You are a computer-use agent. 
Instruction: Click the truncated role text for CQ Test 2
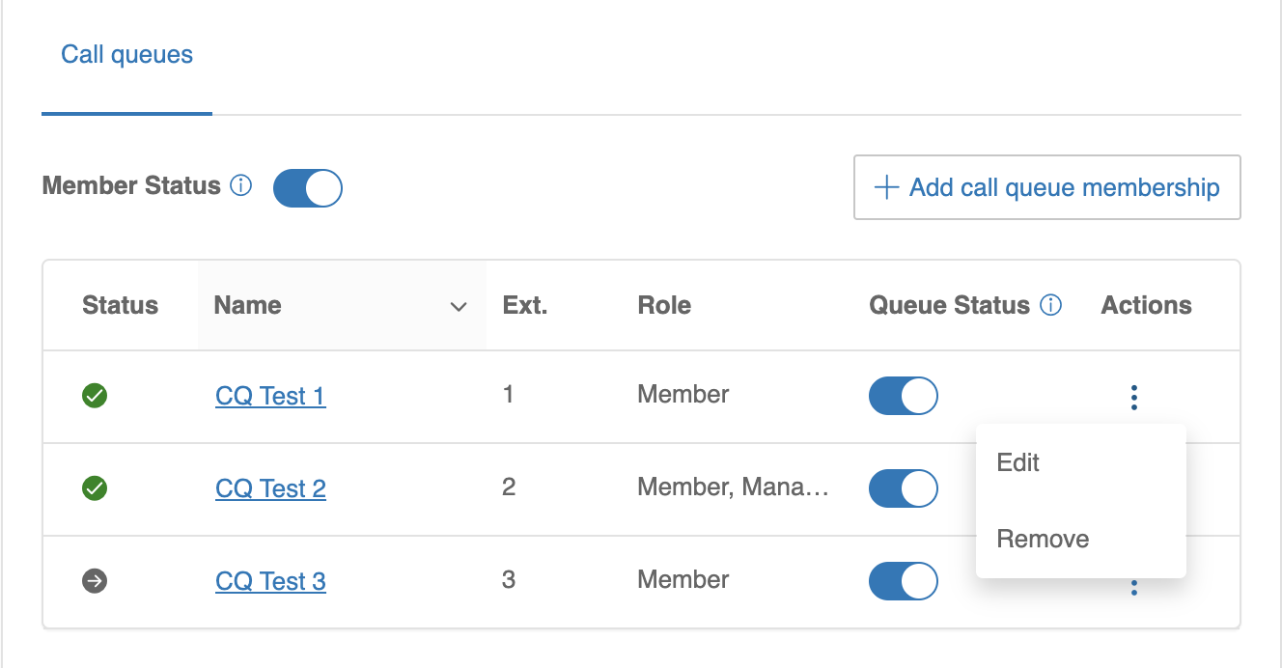(x=733, y=487)
